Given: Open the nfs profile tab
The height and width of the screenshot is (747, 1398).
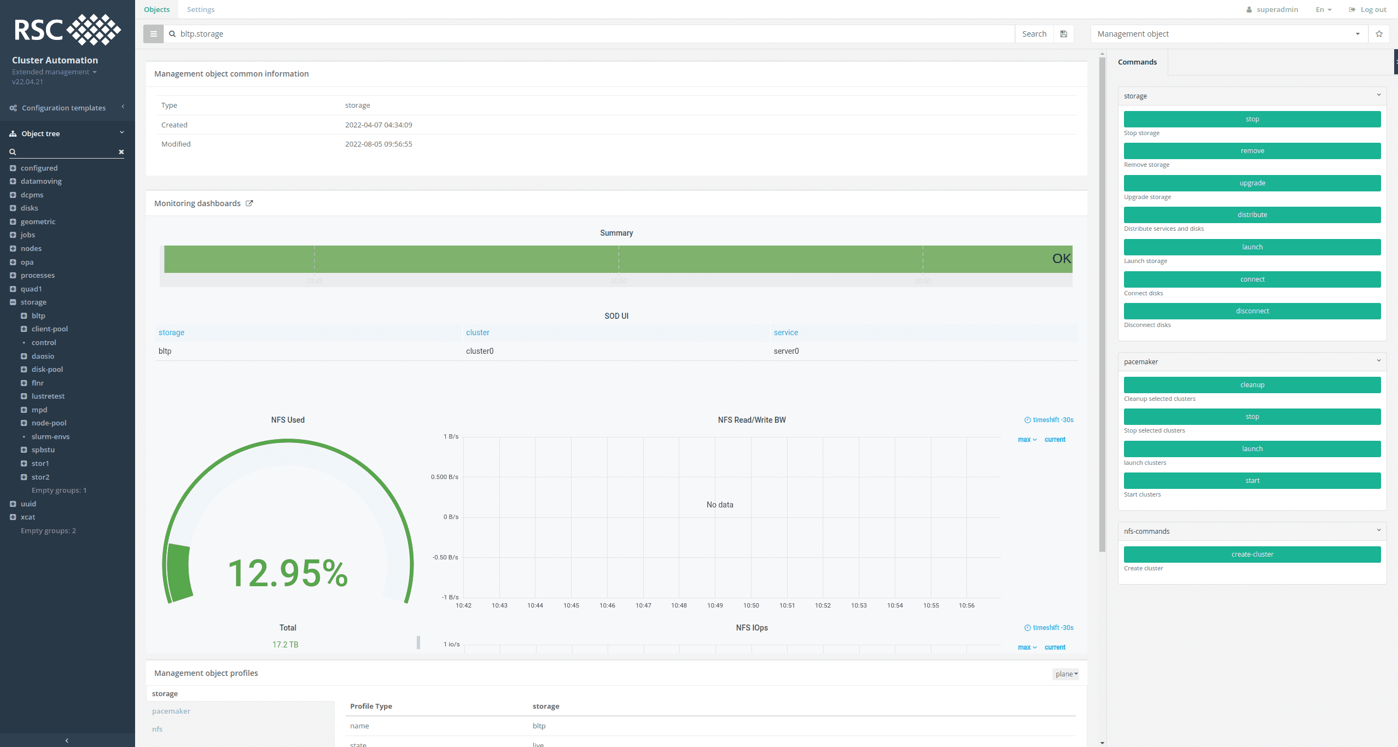Looking at the screenshot, I should coord(157,729).
